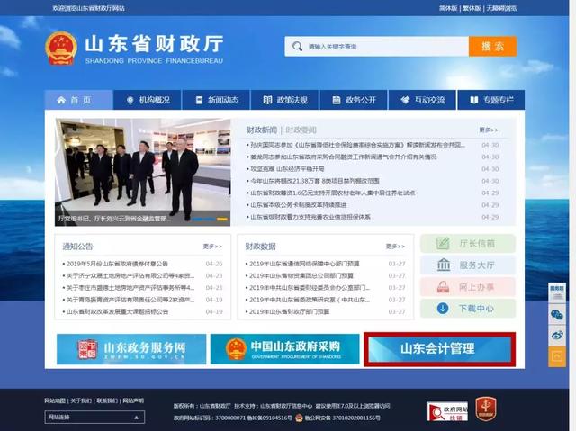Screen dimensions: 576x431
Task: Click the orange slideshow indicator dot
Action: pyautogui.click(x=222, y=219)
